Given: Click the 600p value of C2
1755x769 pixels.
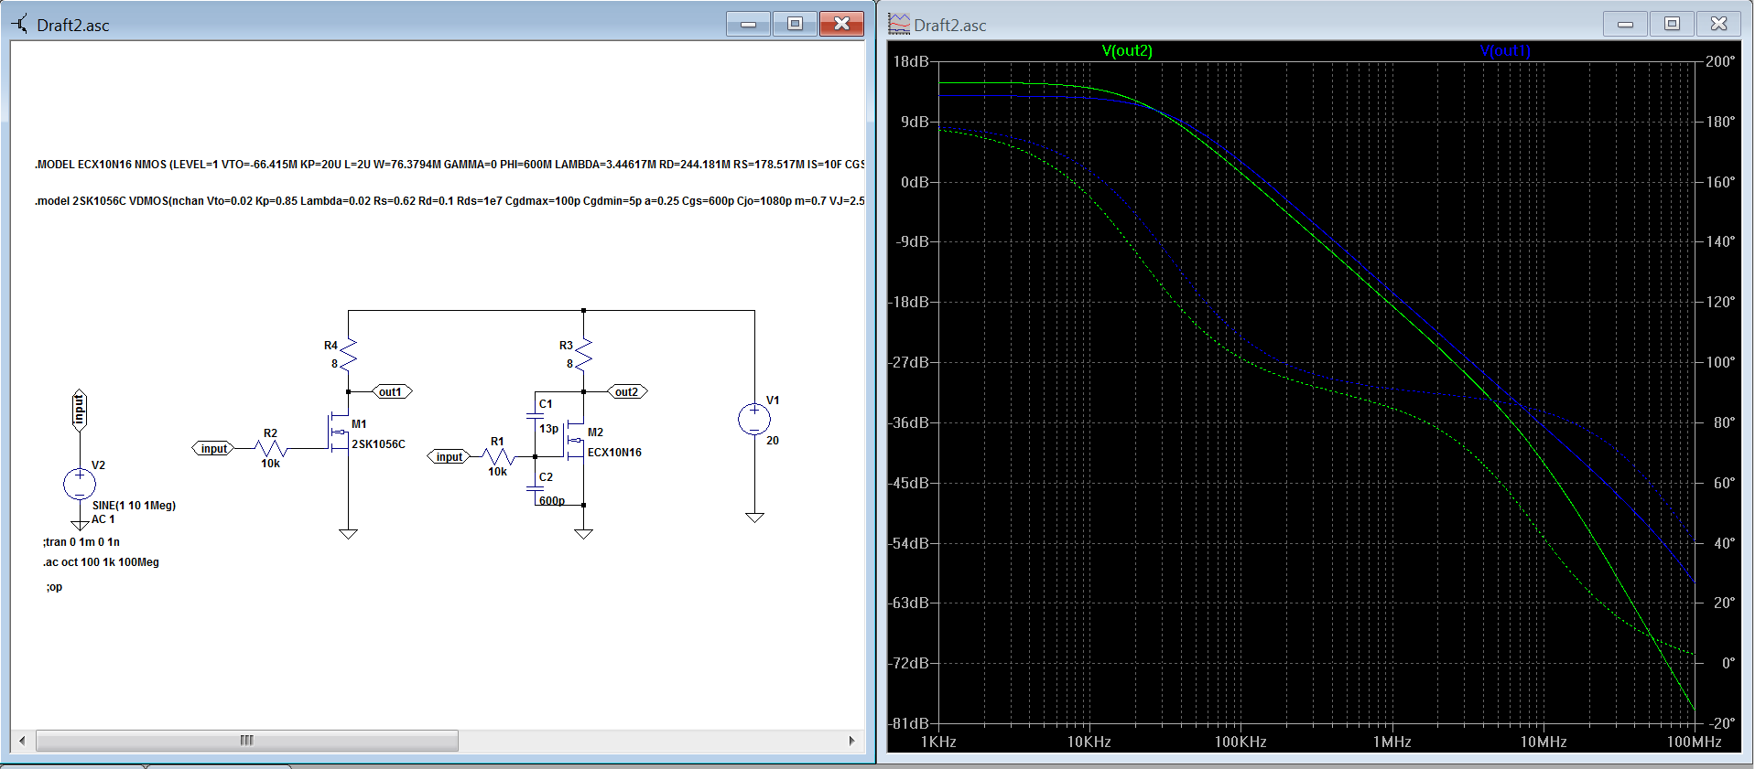Looking at the screenshot, I should tap(552, 501).
